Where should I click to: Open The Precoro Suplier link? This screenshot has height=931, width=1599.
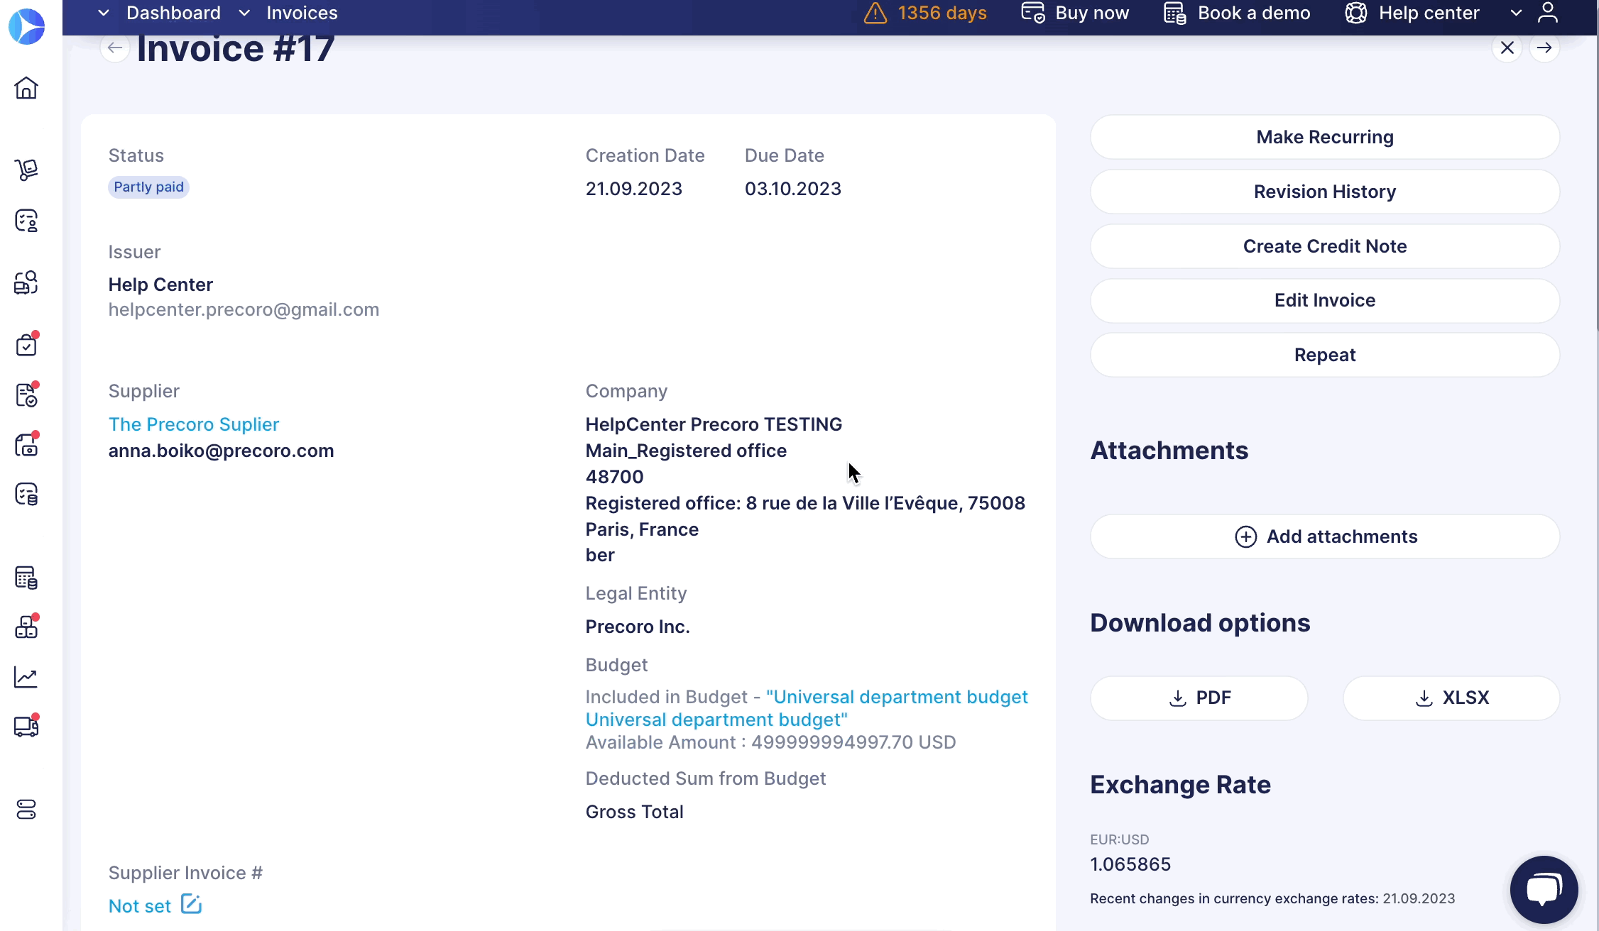pos(194,424)
